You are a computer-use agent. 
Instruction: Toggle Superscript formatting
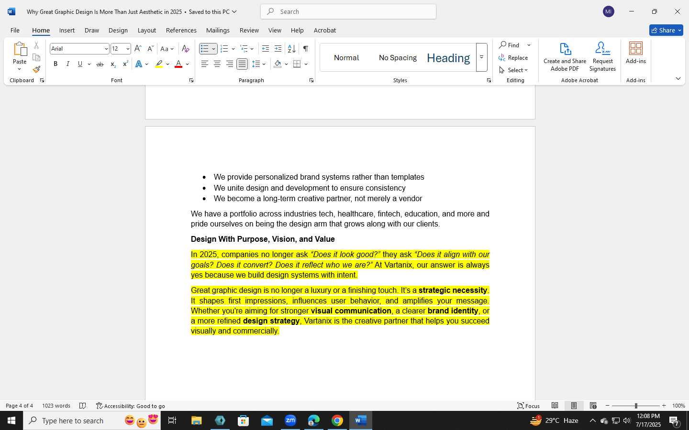[125, 64]
